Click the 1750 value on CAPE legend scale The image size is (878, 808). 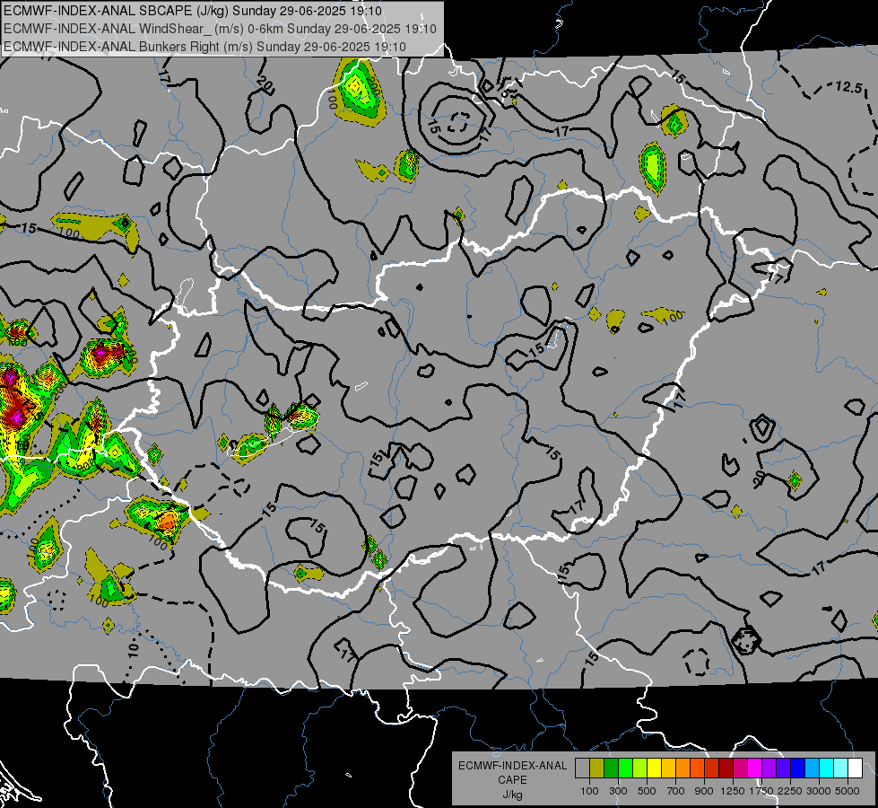point(761,791)
